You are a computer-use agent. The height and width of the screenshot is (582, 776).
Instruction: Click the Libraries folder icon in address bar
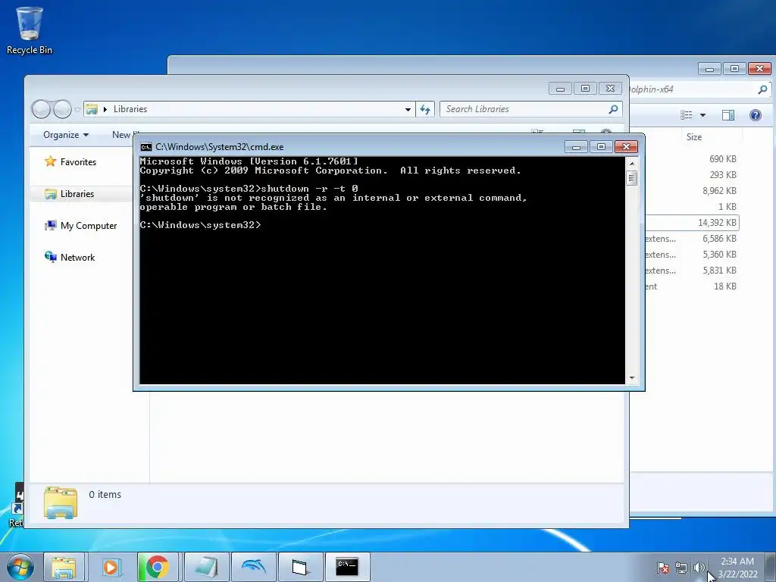[92, 109]
